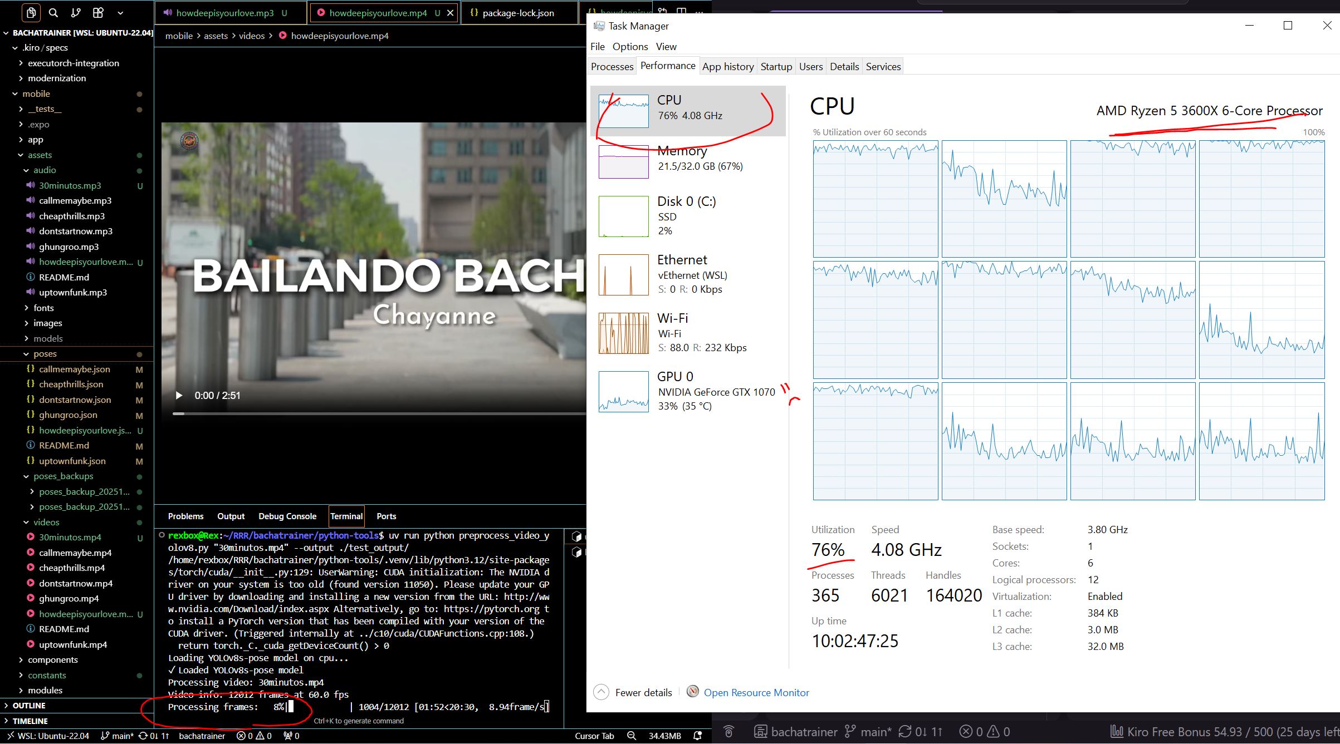This screenshot has width=1340, height=744.
Task: Expand the components folder
Action: coord(52,660)
